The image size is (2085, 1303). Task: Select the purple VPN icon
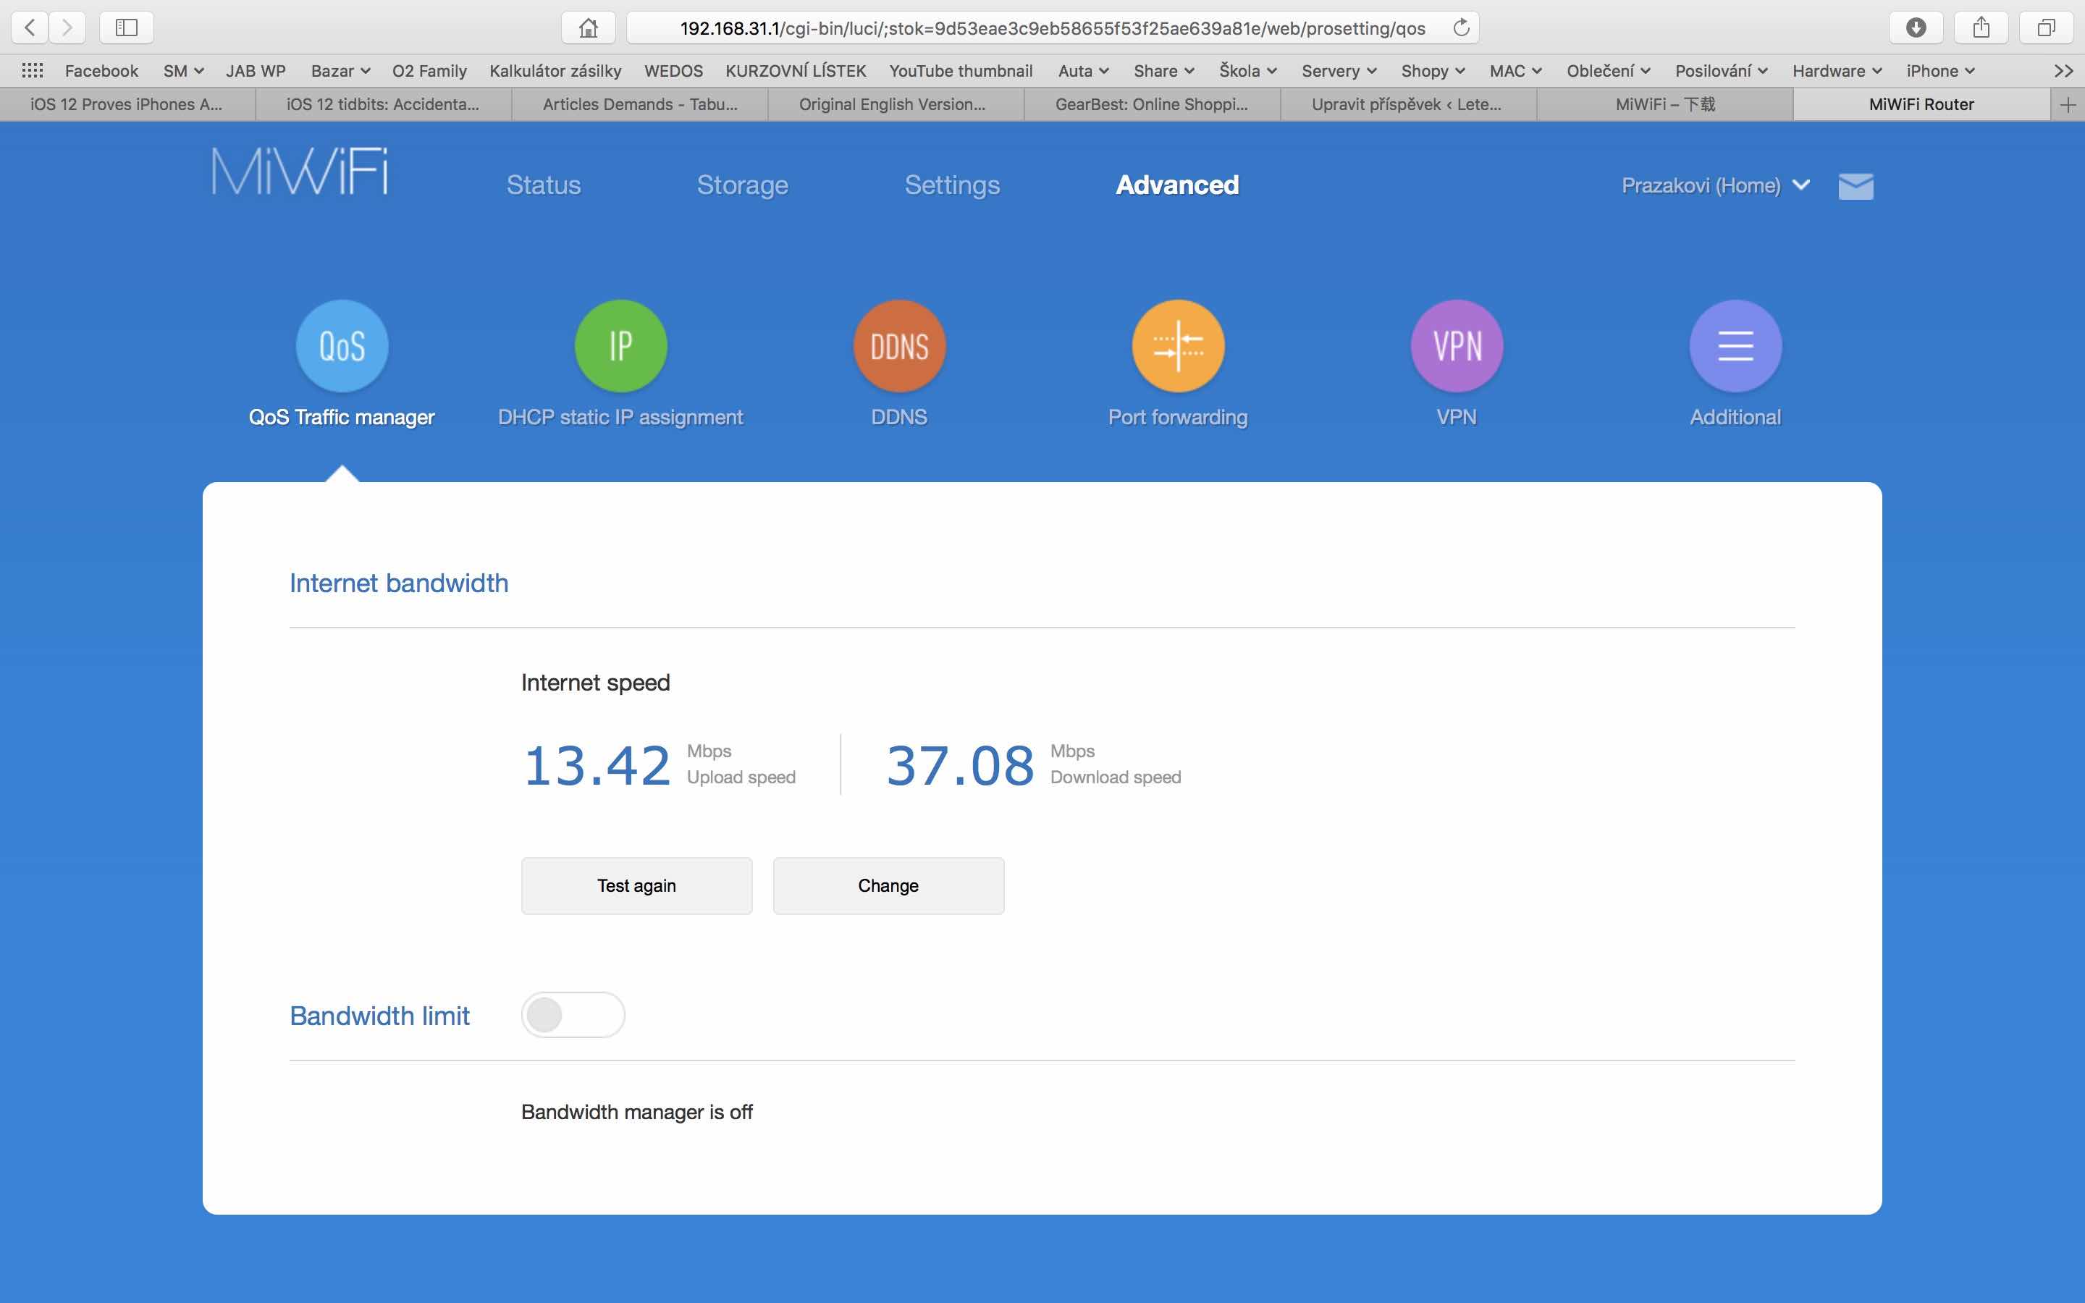pyautogui.click(x=1456, y=347)
